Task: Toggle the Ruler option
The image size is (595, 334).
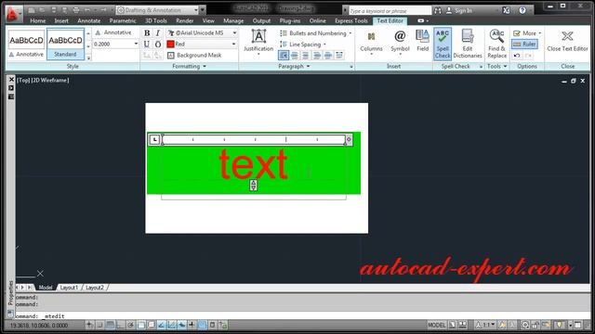Action: point(524,45)
